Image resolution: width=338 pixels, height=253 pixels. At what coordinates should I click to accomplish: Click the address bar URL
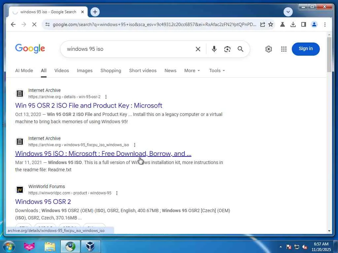point(154,24)
